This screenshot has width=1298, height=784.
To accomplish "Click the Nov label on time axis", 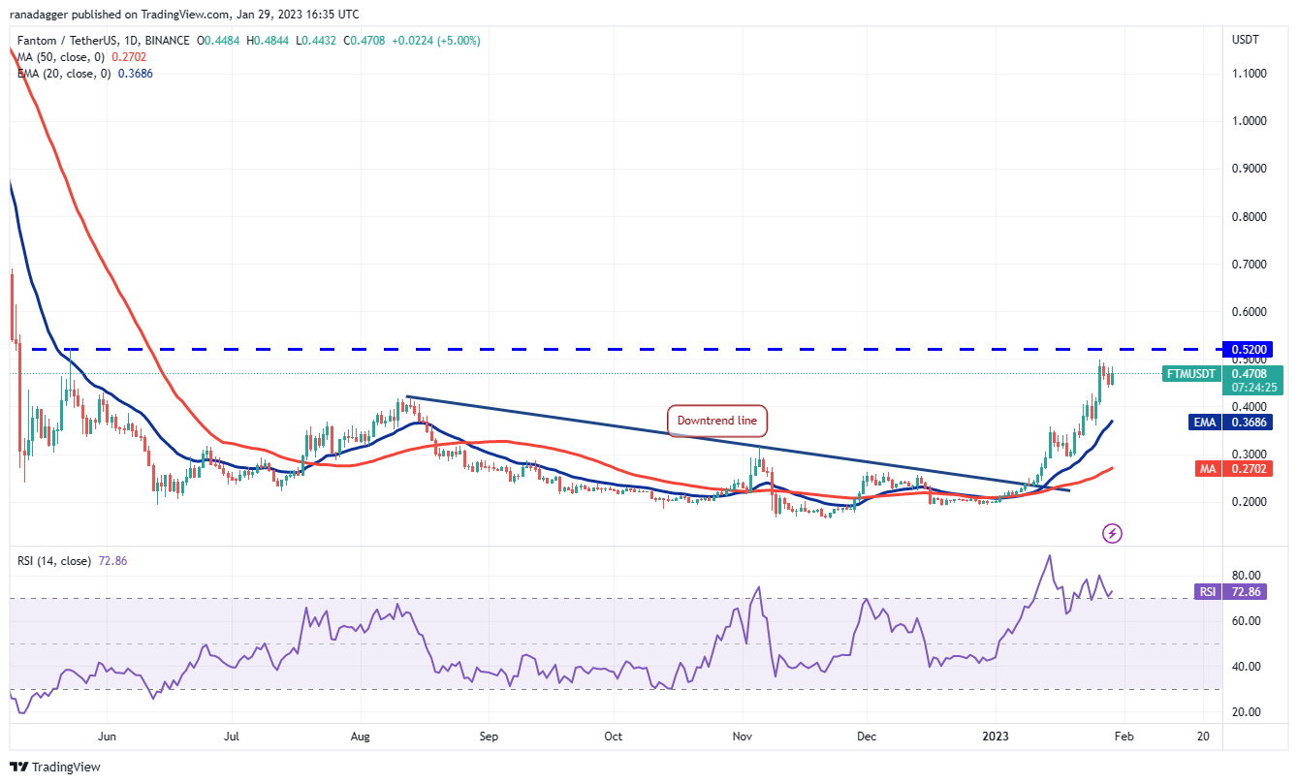I will pyautogui.click(x=743, y=737).
